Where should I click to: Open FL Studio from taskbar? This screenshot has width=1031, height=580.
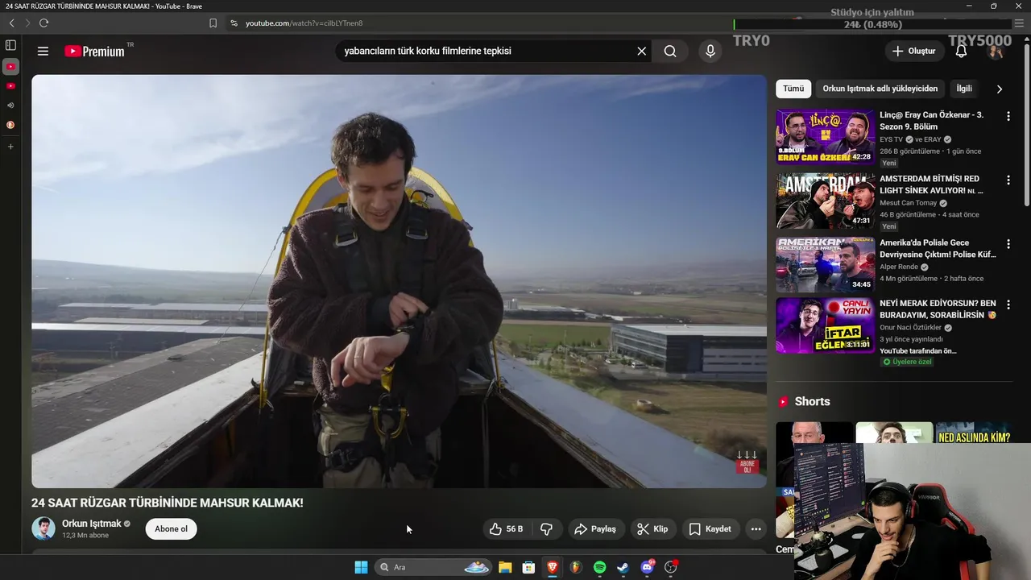point(576,567)
